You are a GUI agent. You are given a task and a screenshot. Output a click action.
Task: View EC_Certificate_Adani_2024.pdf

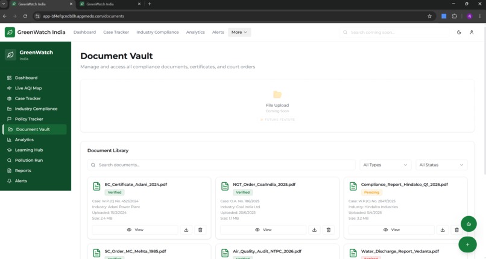click(x=135, y=230)
